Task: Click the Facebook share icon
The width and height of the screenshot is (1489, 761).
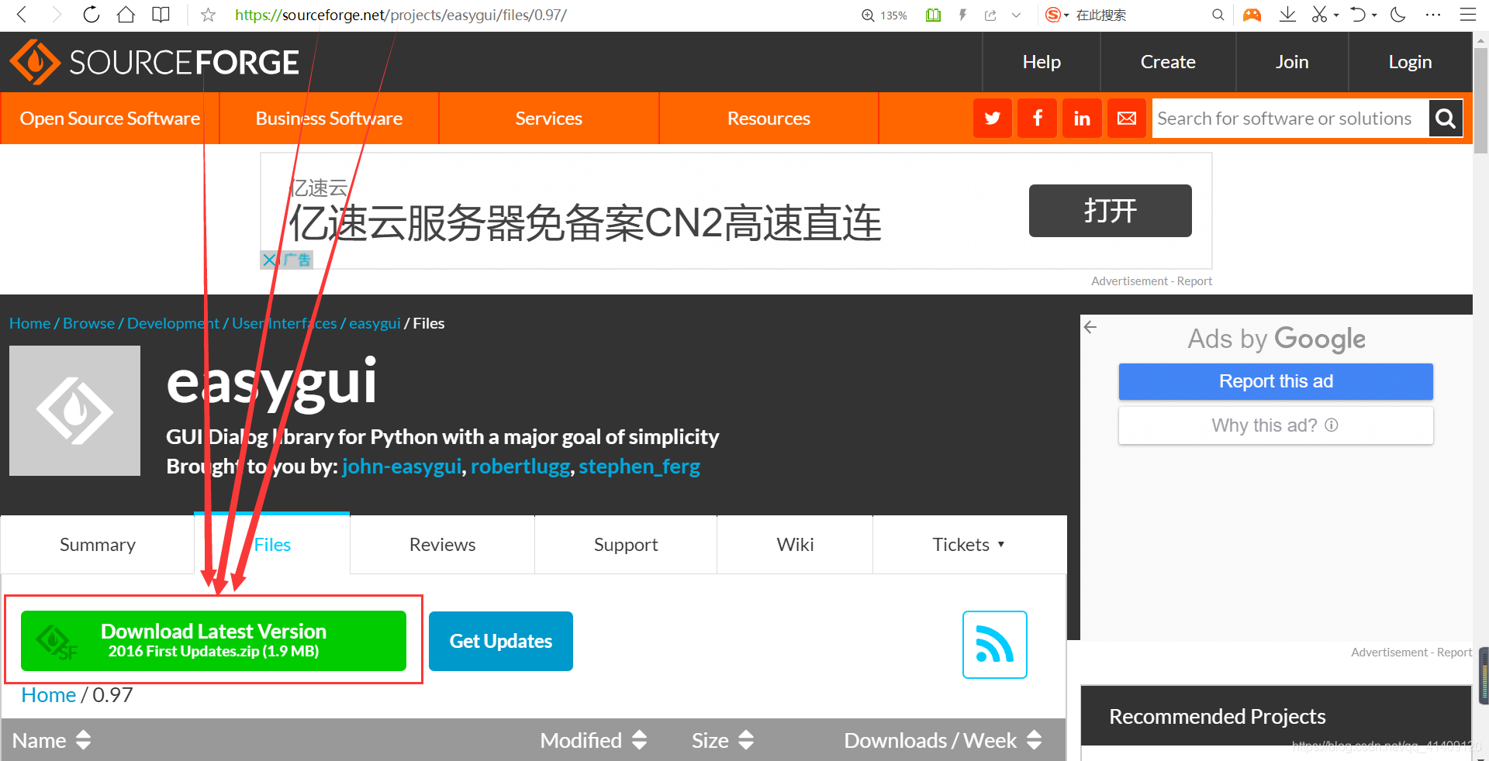Action: 1038,119
